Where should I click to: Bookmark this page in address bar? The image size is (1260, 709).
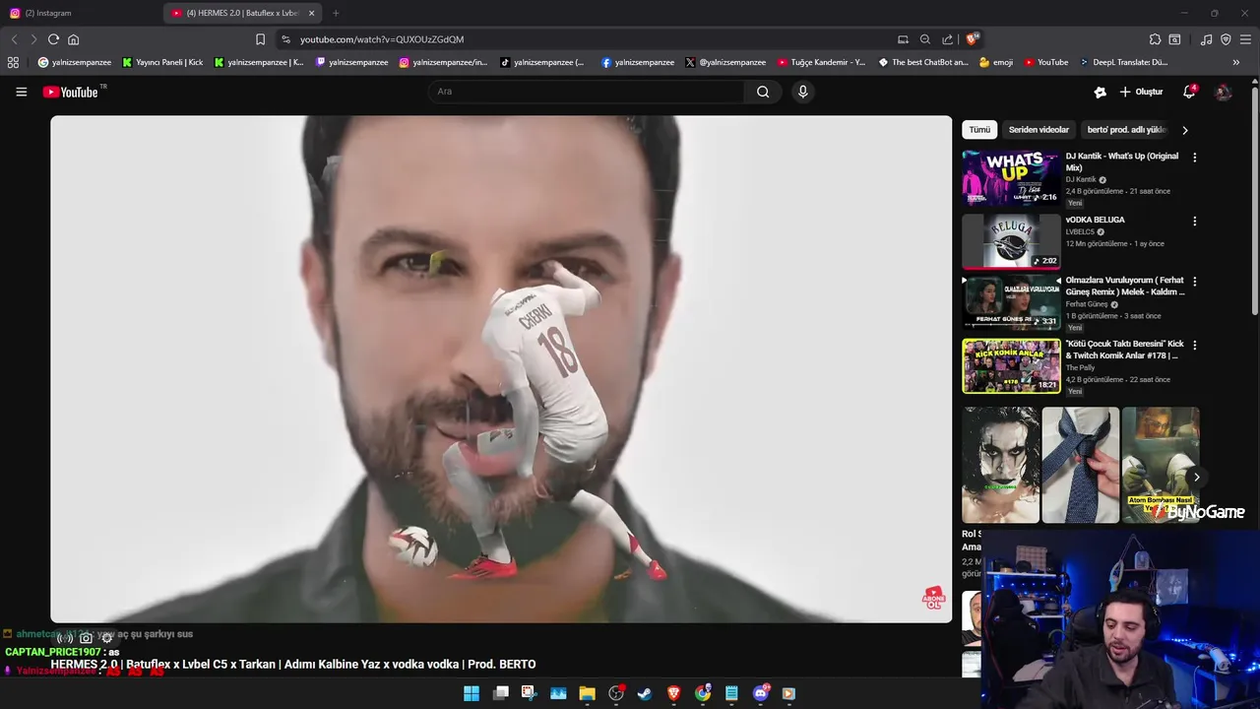(260, 39)
